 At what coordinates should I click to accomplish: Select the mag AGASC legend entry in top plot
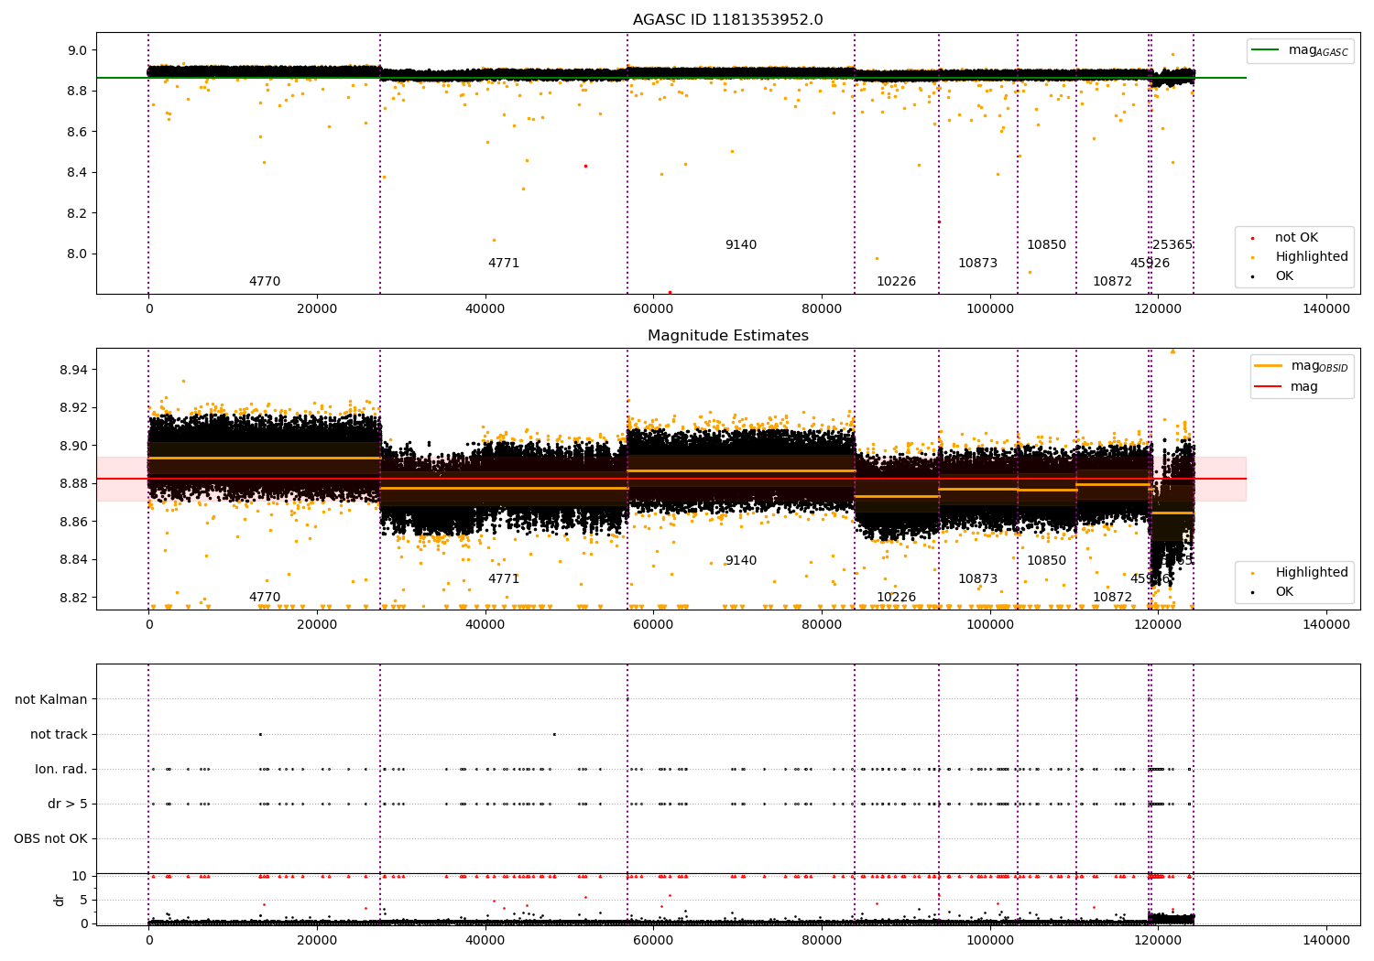1300,50
